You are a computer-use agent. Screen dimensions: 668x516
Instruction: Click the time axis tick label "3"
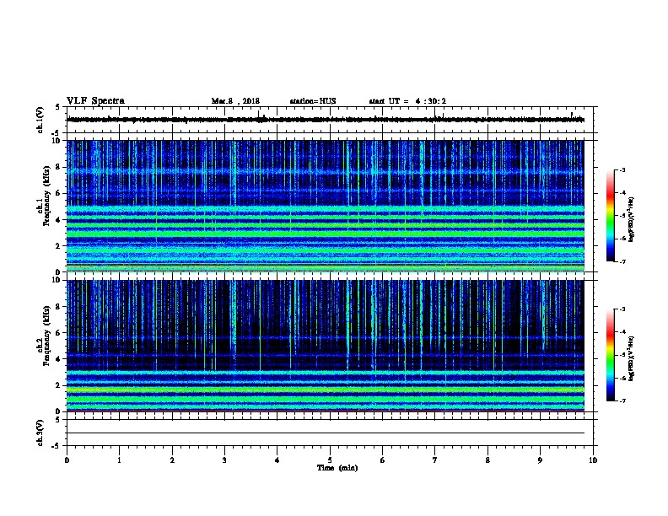click(224, 460)
